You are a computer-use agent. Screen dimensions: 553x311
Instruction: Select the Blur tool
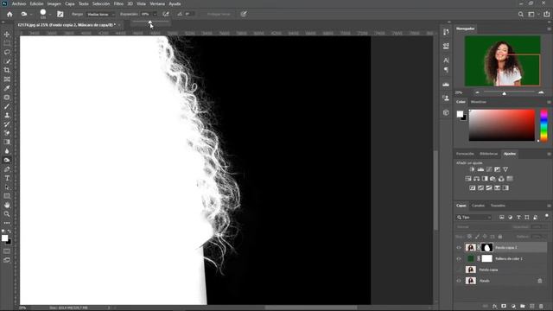pyautogui.click(x=7, y=151)
